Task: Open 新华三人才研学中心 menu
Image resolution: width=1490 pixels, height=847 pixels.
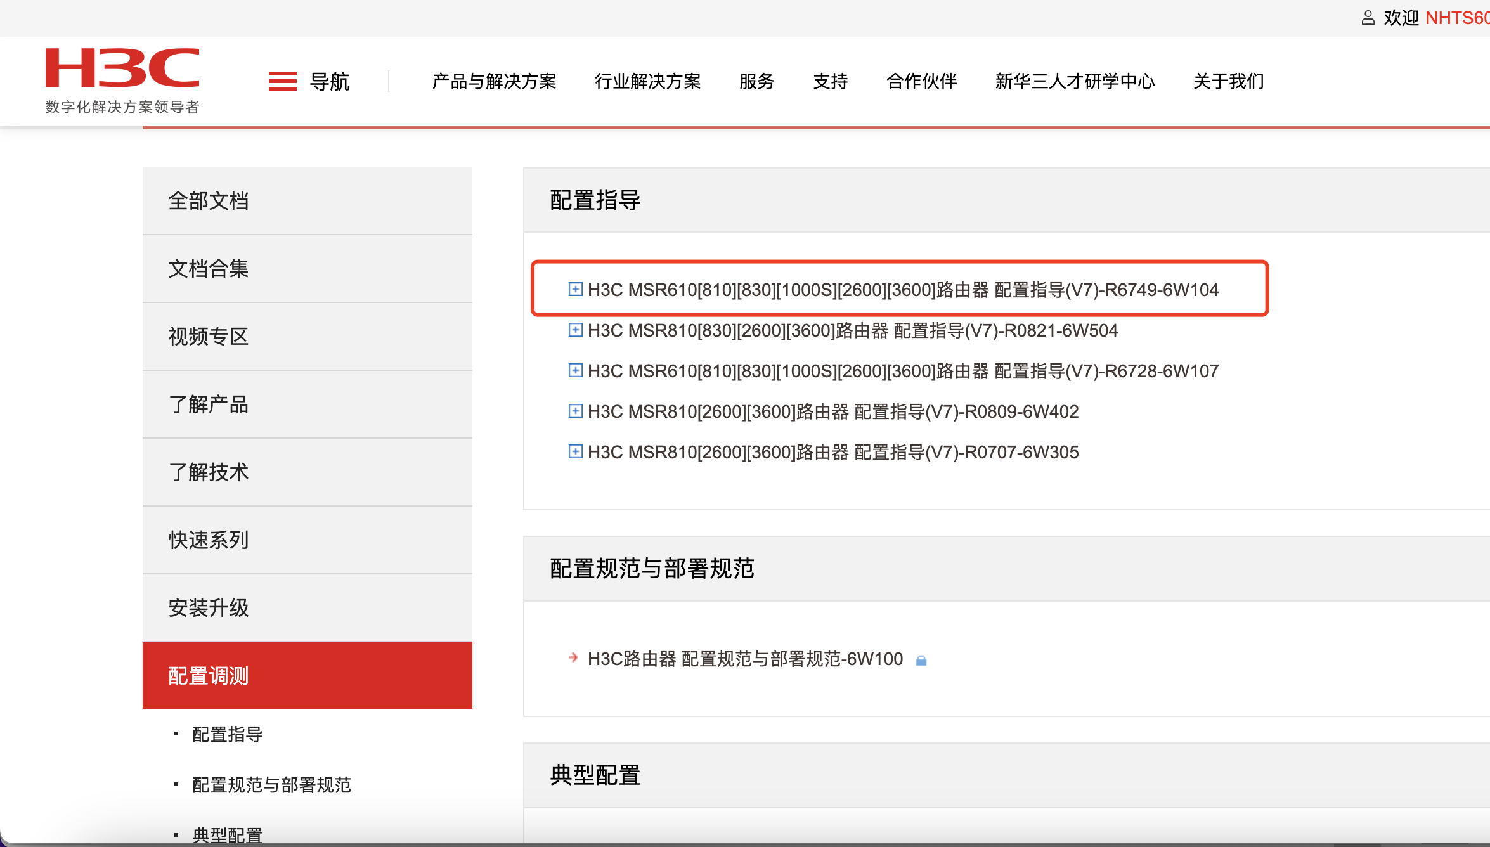Action: click(1075, 81)
